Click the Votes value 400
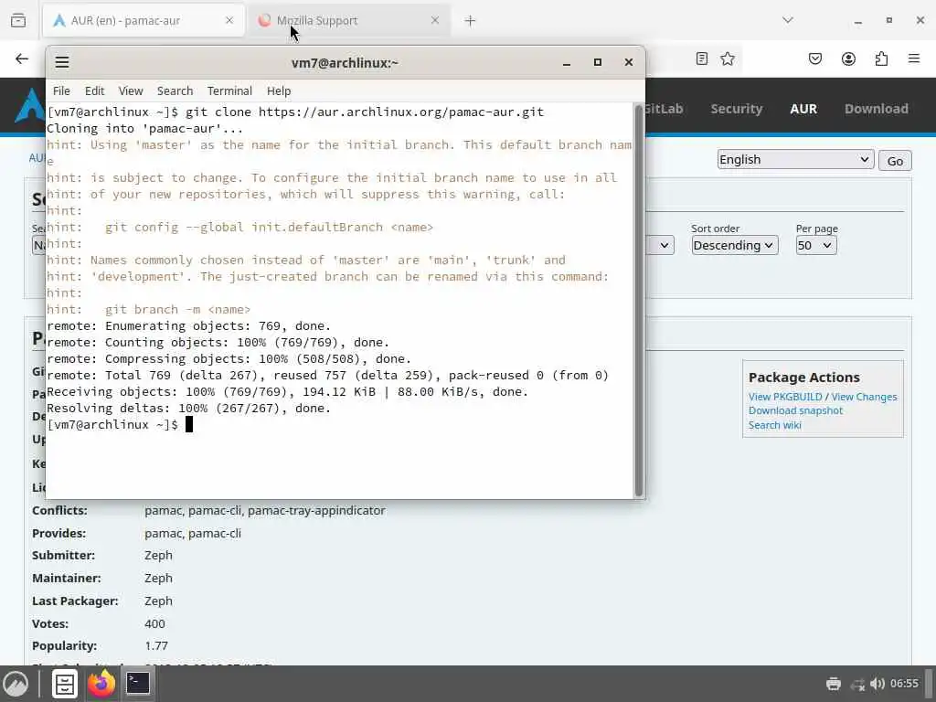 click(154, 623)
